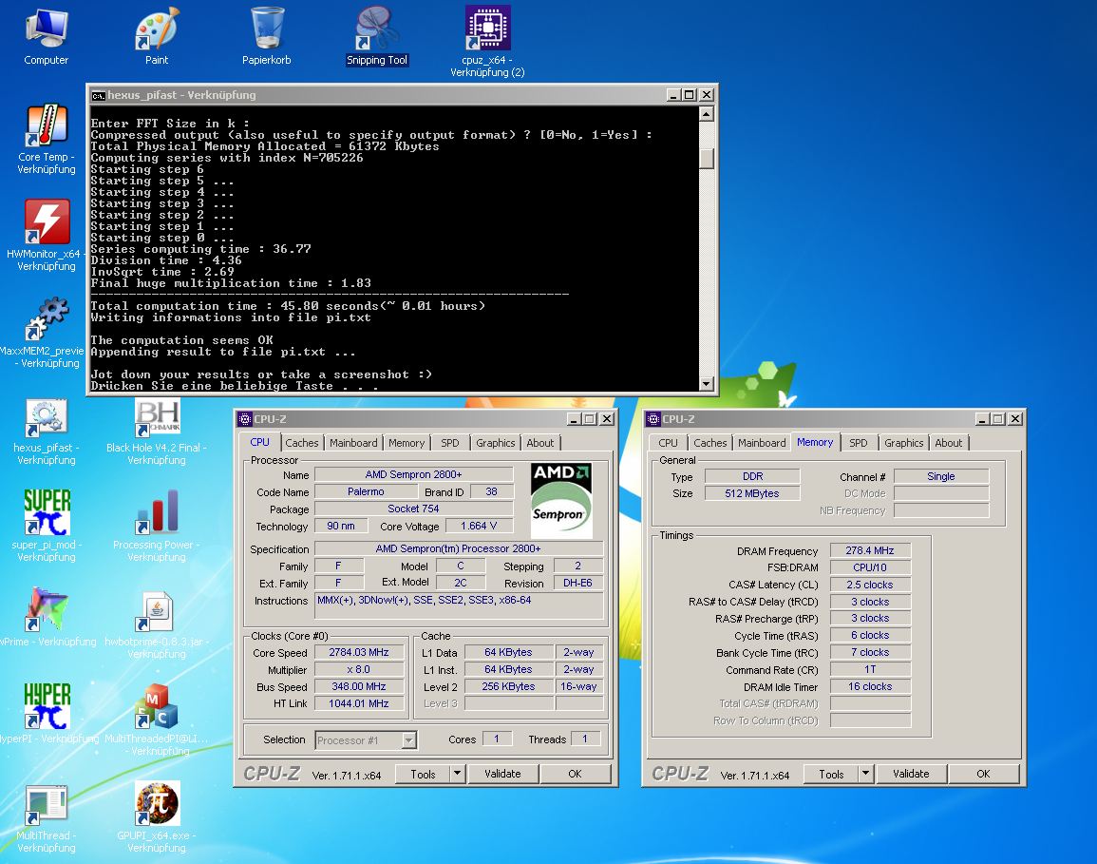Image resolution: width=1097 pixels, height=864 pixels.
Task: Click console scrollbar down arrow
Action: pyautogui.click(x=706, y=384)
